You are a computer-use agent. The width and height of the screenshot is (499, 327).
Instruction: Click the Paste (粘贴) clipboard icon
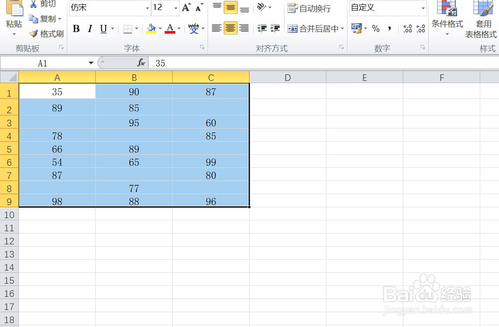point(14,8)
